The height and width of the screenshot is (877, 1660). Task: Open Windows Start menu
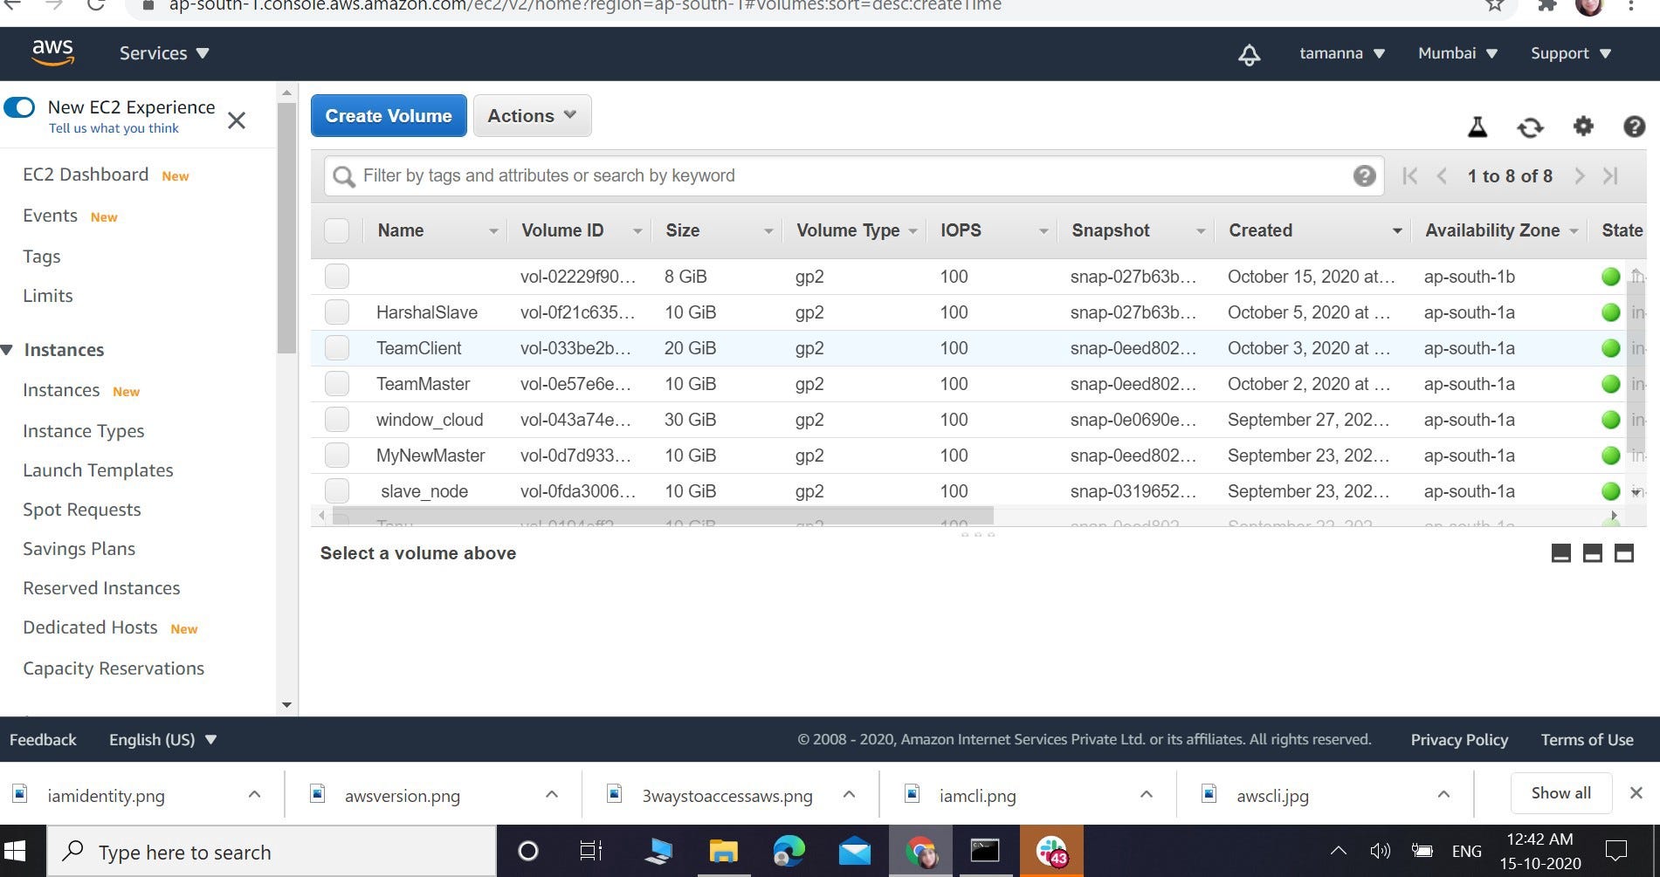point(15,851)
